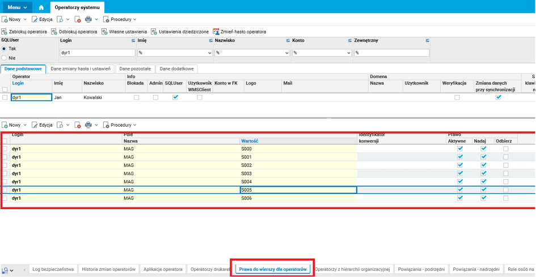Click the bottom-left view settings icon
536x277 pixels.
(x=5, y=270)
